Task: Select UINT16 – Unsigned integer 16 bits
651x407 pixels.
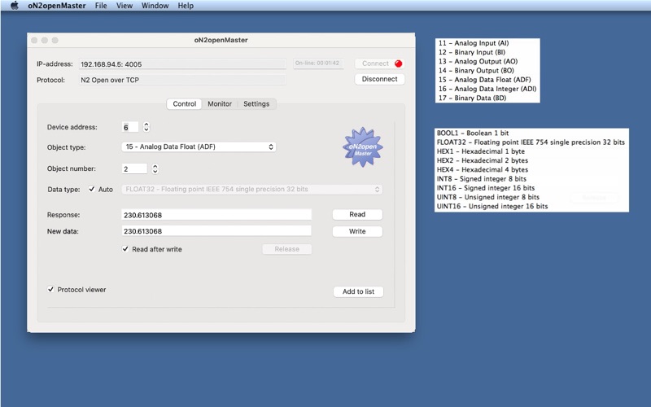Action: click(x=492, y=206)
